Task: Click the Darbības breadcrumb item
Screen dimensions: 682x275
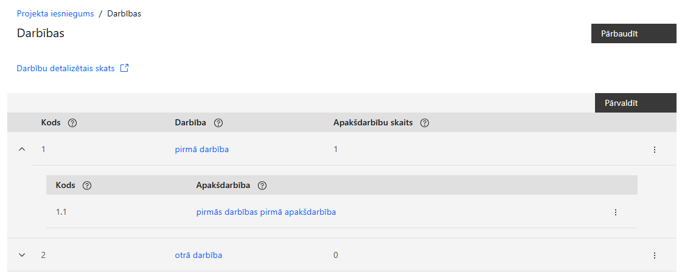Action: click(124, 13)
